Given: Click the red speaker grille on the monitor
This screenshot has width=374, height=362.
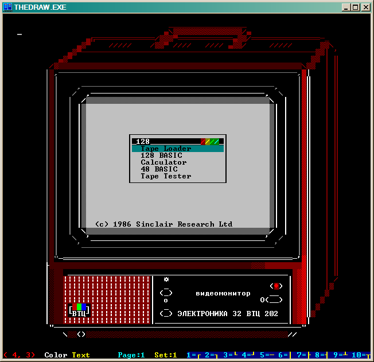Looking at the screenshot, I should (107, 300).
